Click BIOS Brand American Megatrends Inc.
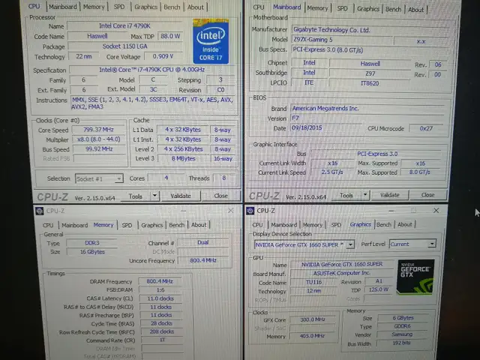The width and height of the screenshot is (480, 360). pos(367,108)
